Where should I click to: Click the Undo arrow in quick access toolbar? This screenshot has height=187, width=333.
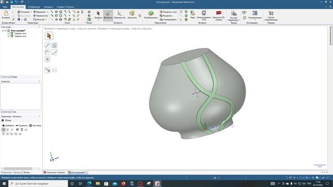(x=16, y=2)
